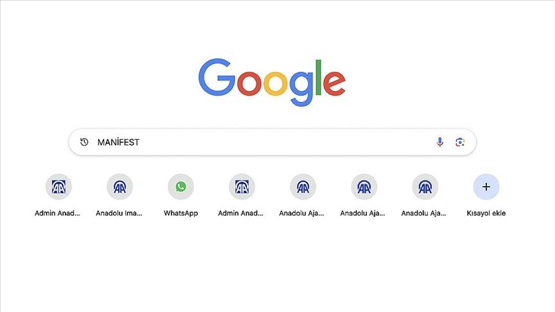Click "Admin Anad..." label right of WhatsApp

pos(241,213)
